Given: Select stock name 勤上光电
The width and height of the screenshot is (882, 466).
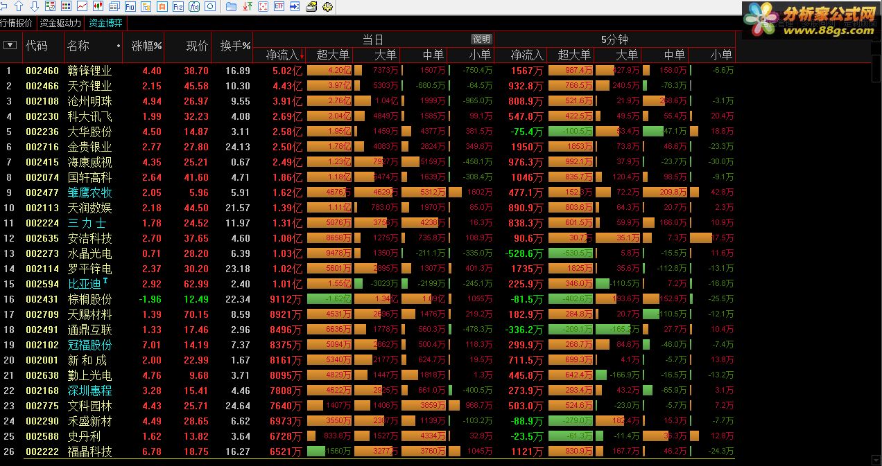Looking at the screenshot, I should click(x=89, y=375).
